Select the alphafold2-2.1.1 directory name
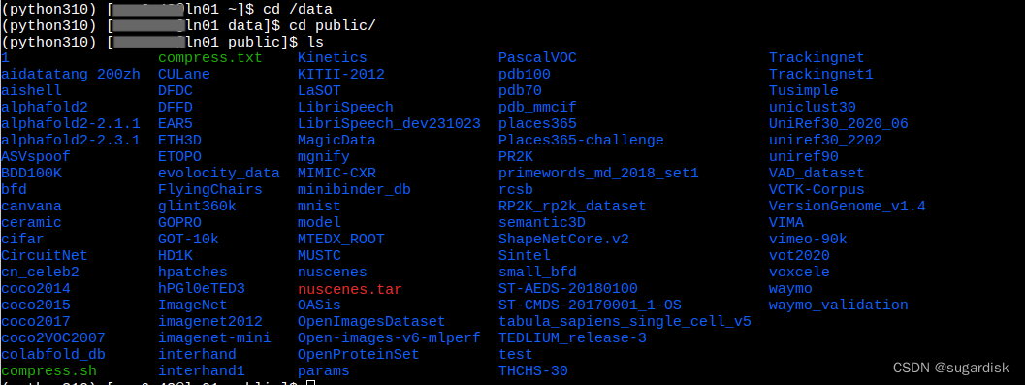This screenshot has width=1025, height=385. [71, 123]
